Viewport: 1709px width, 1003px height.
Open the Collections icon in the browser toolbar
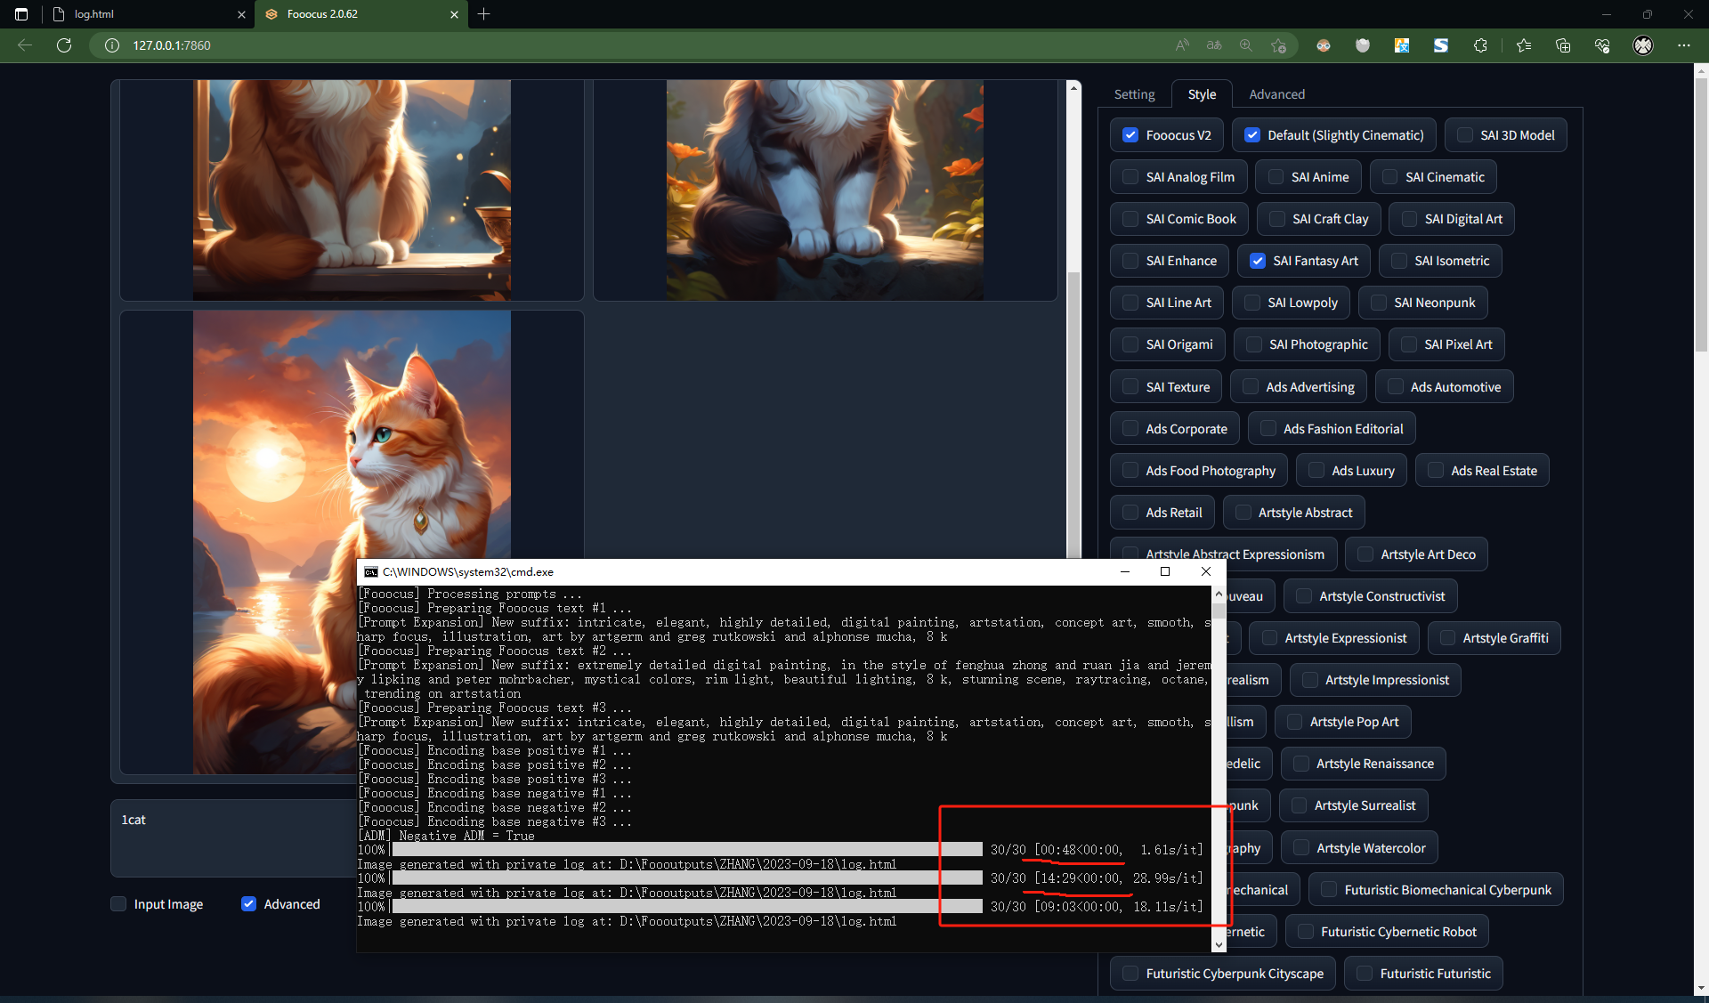(1563, 44)
